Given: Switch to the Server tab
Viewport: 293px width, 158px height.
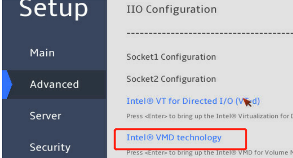Looking at the screenshot, I should [46, 116].
